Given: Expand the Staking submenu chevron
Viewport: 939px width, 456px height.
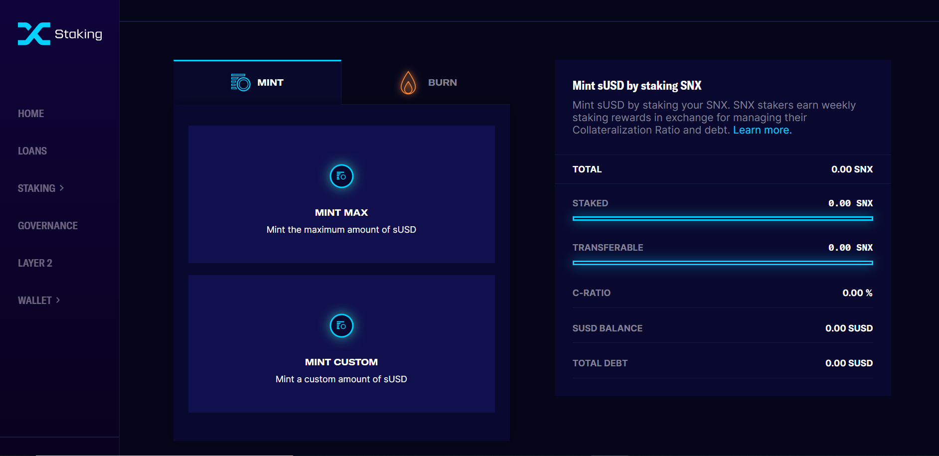Looking at the screenshot, I should pos(62,188).
